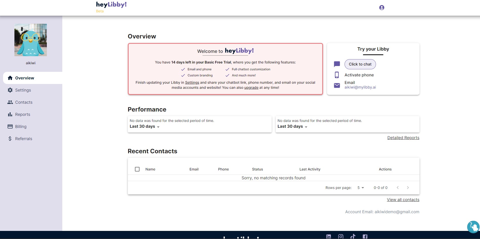Open the user account profile icon
The height and width of the screenshot is (239, 480).
pyautogui.click(x=382, y=8)
